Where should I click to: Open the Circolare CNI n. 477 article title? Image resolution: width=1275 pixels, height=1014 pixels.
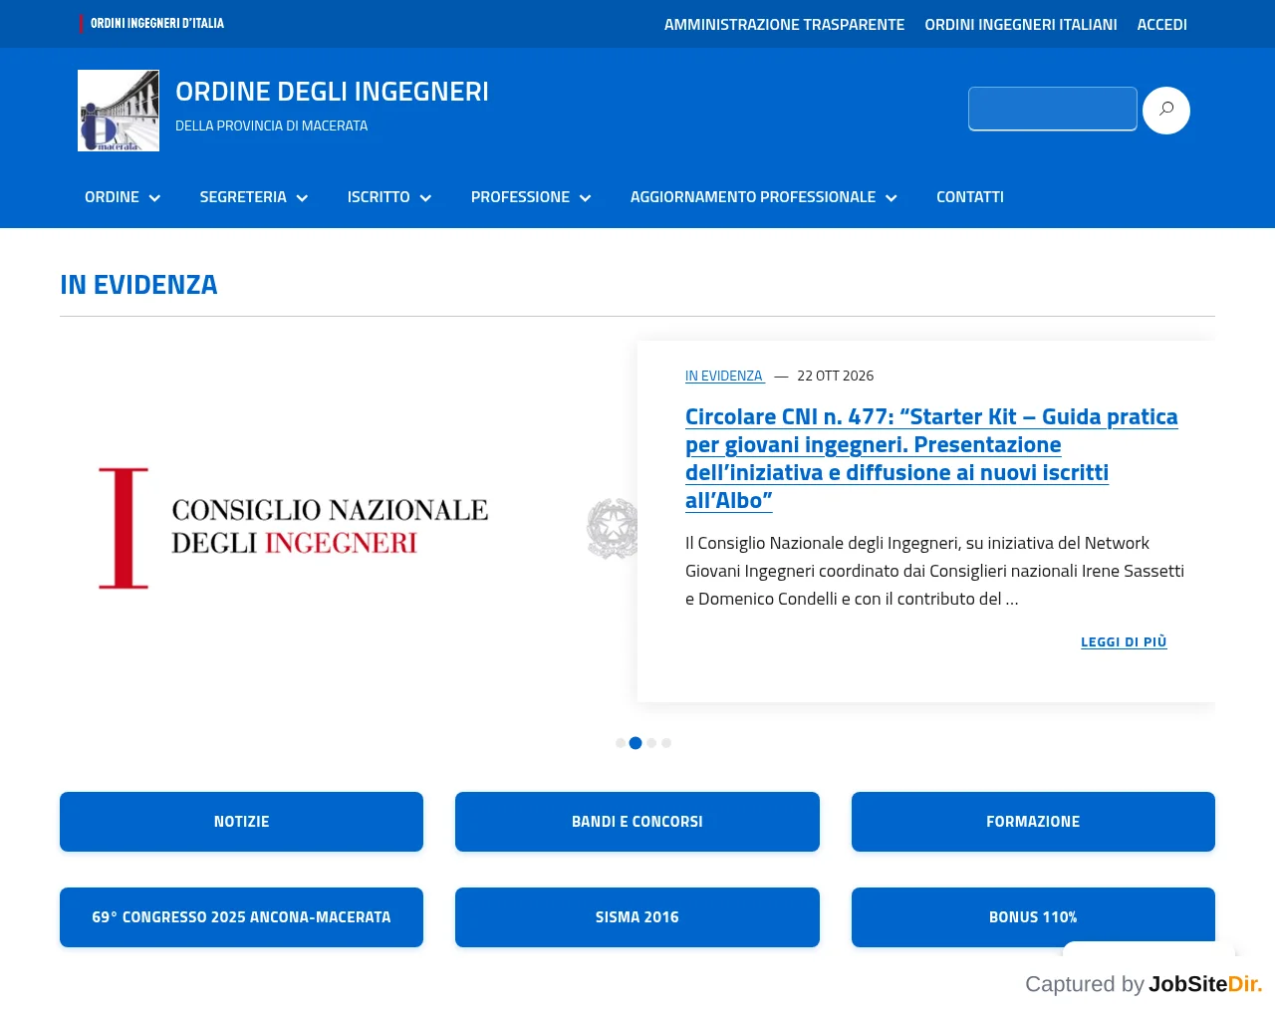pyautogui.click(x=931, y=458)
